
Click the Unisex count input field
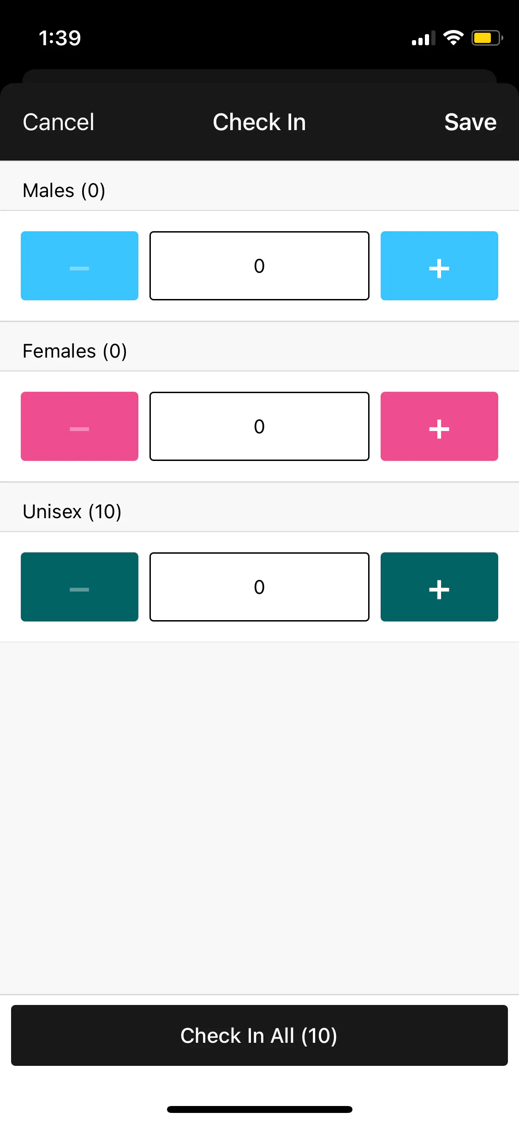coord(259,587)
